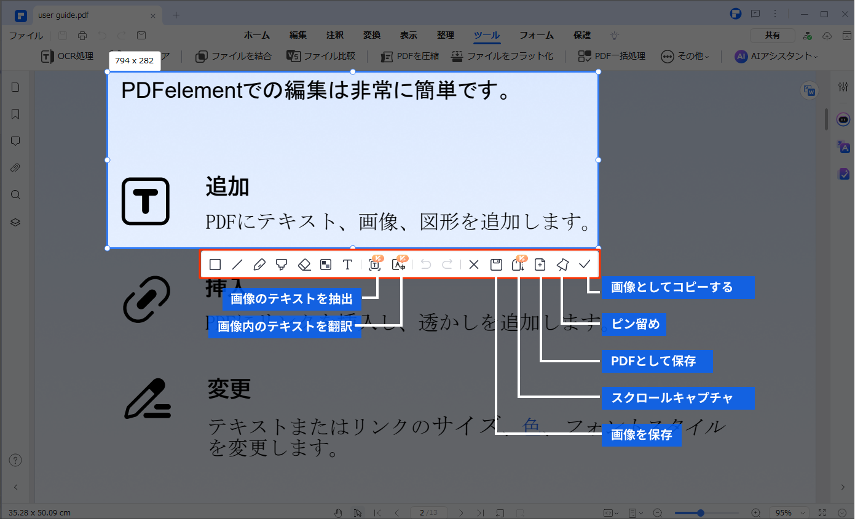Click ファイル比較 button
The height and width of the screenshot is (521, 855).
tap(321, 56)
